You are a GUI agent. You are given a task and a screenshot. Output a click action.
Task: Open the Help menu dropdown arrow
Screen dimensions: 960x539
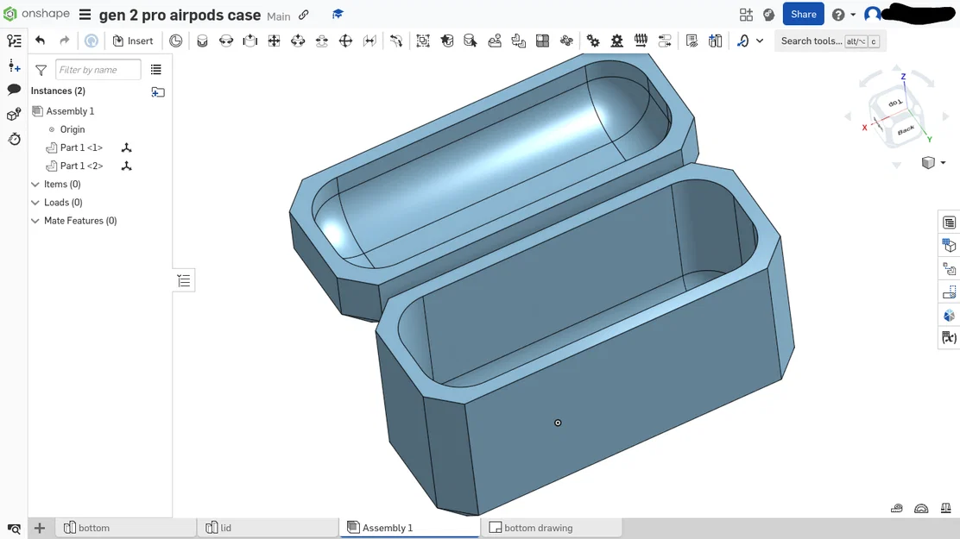point(853,15)
